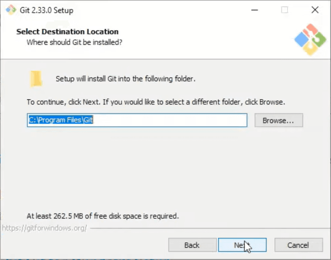The image size is (331, 260).
Task: Cancel the Git installation
Action: (298, 245)
